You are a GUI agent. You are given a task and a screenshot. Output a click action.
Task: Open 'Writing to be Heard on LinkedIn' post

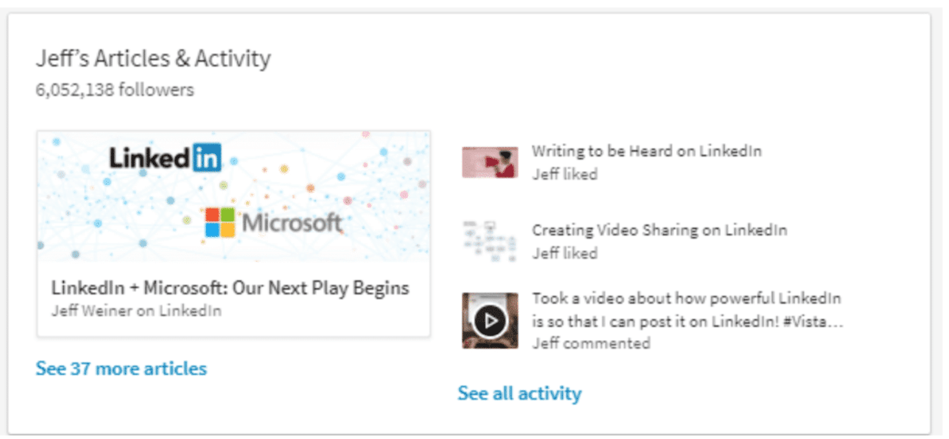647,151
